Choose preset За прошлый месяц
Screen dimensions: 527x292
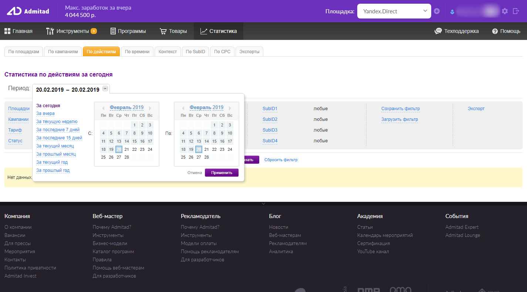tap(56, 154)
